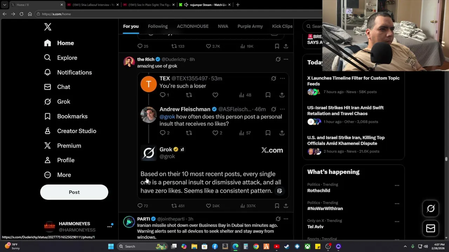Show hidden icons in the system tray

pyautogui.click(x=405, y=246)
